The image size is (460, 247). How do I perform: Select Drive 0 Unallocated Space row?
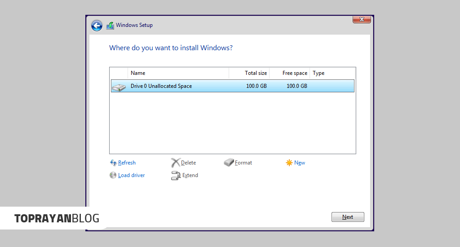point(233,86)
